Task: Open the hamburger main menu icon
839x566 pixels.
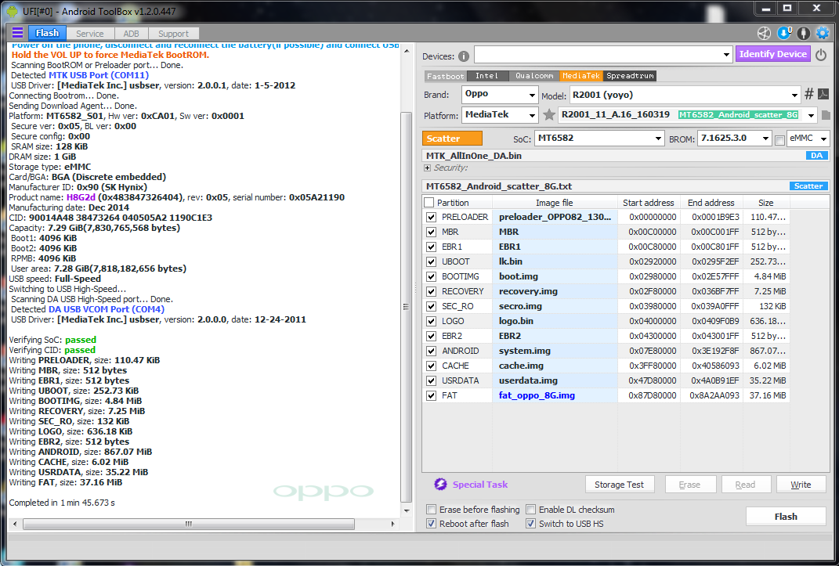Action: (17, 33)
